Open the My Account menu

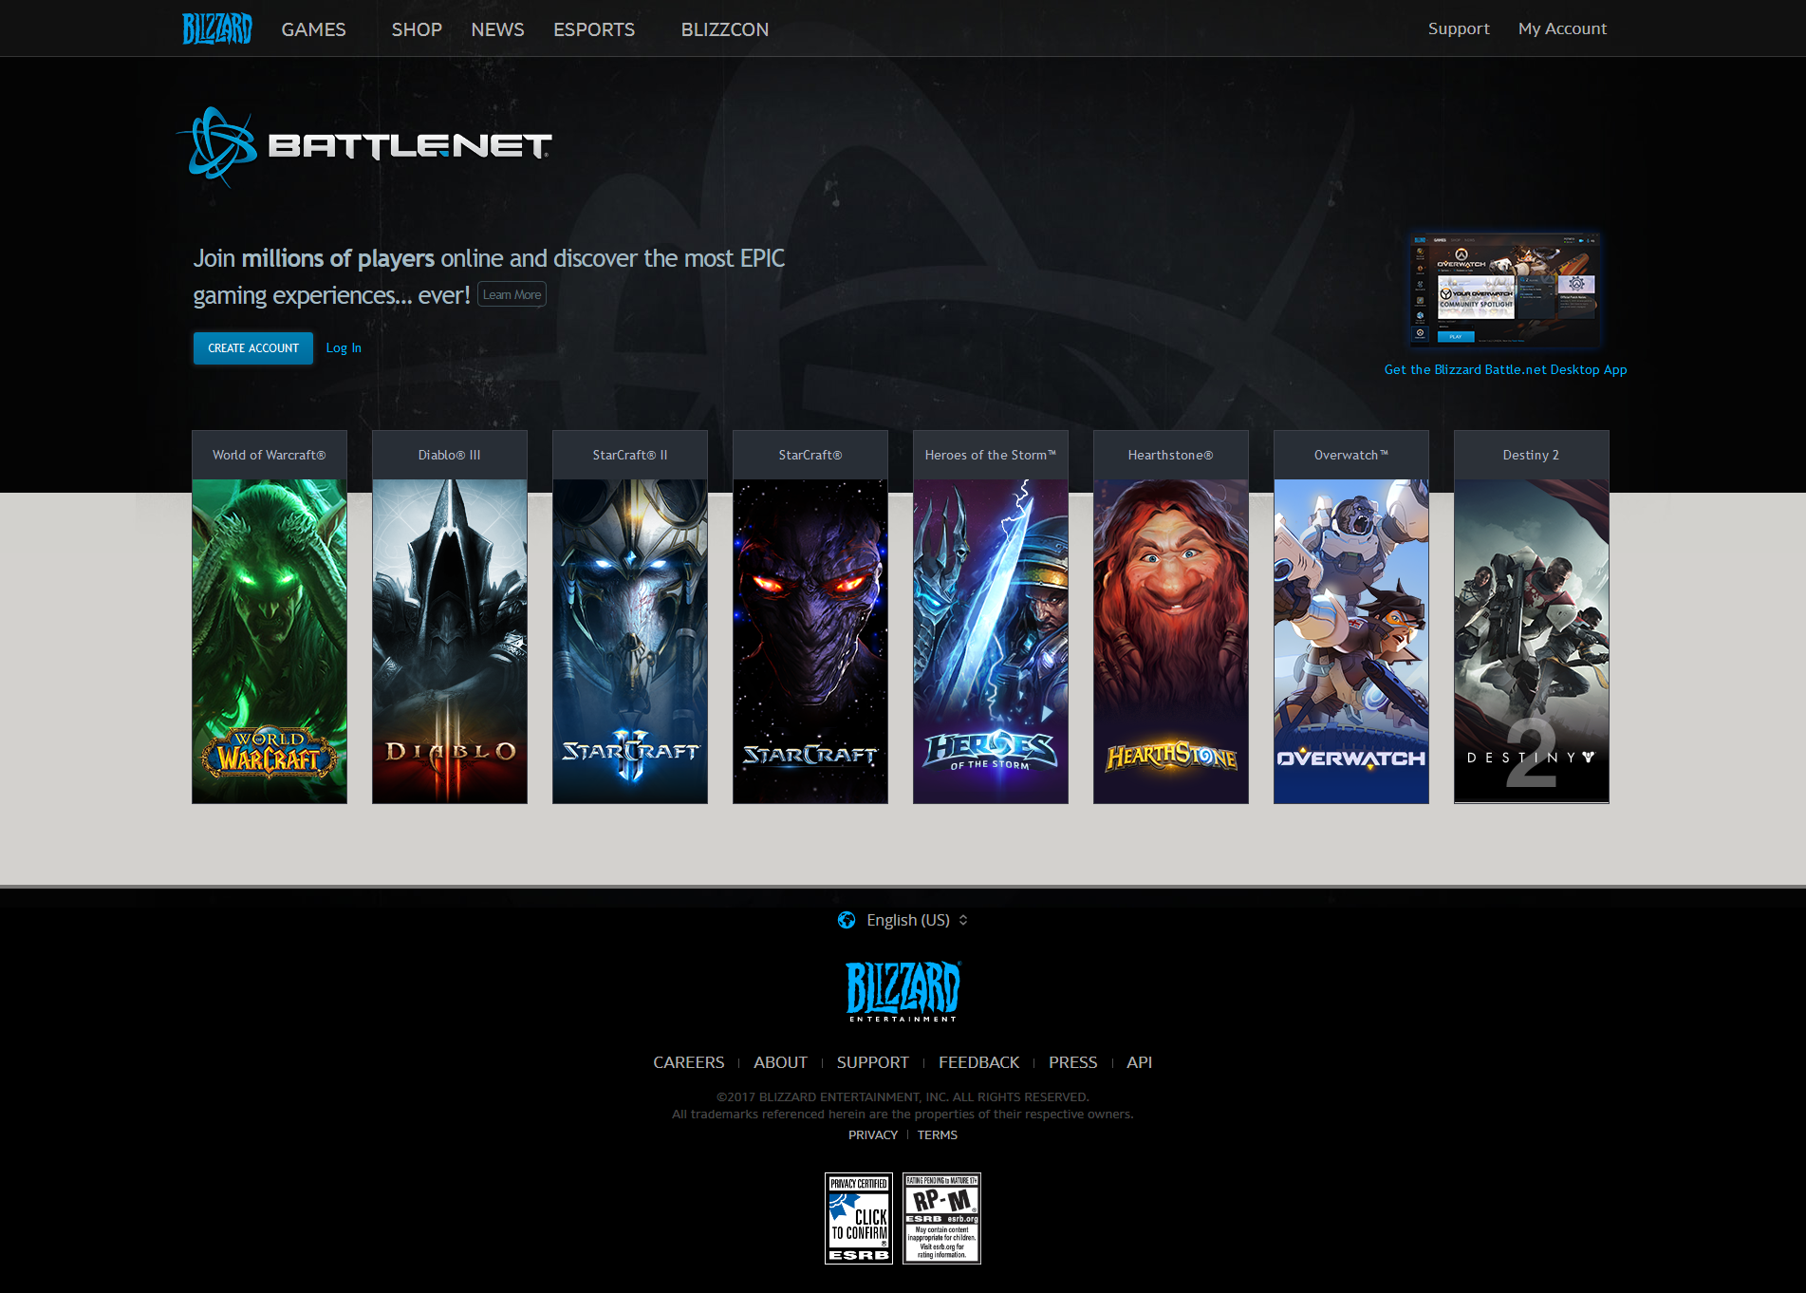coord(1562,28)
